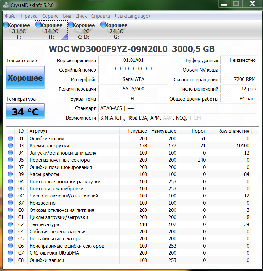Click the Текущее column header
This screenshot has height=271, width=263.
(x=134, y=131)
